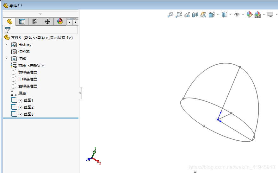Click the Apply Scene icon
Image resolution: width=278 pixels, height=173 pixels.
pyautogui.click(x=258, y=15)
